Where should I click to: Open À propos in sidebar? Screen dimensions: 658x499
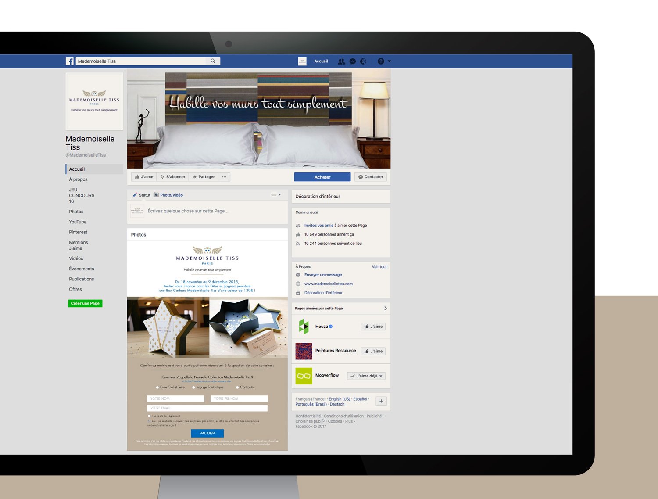coord(78,179)
